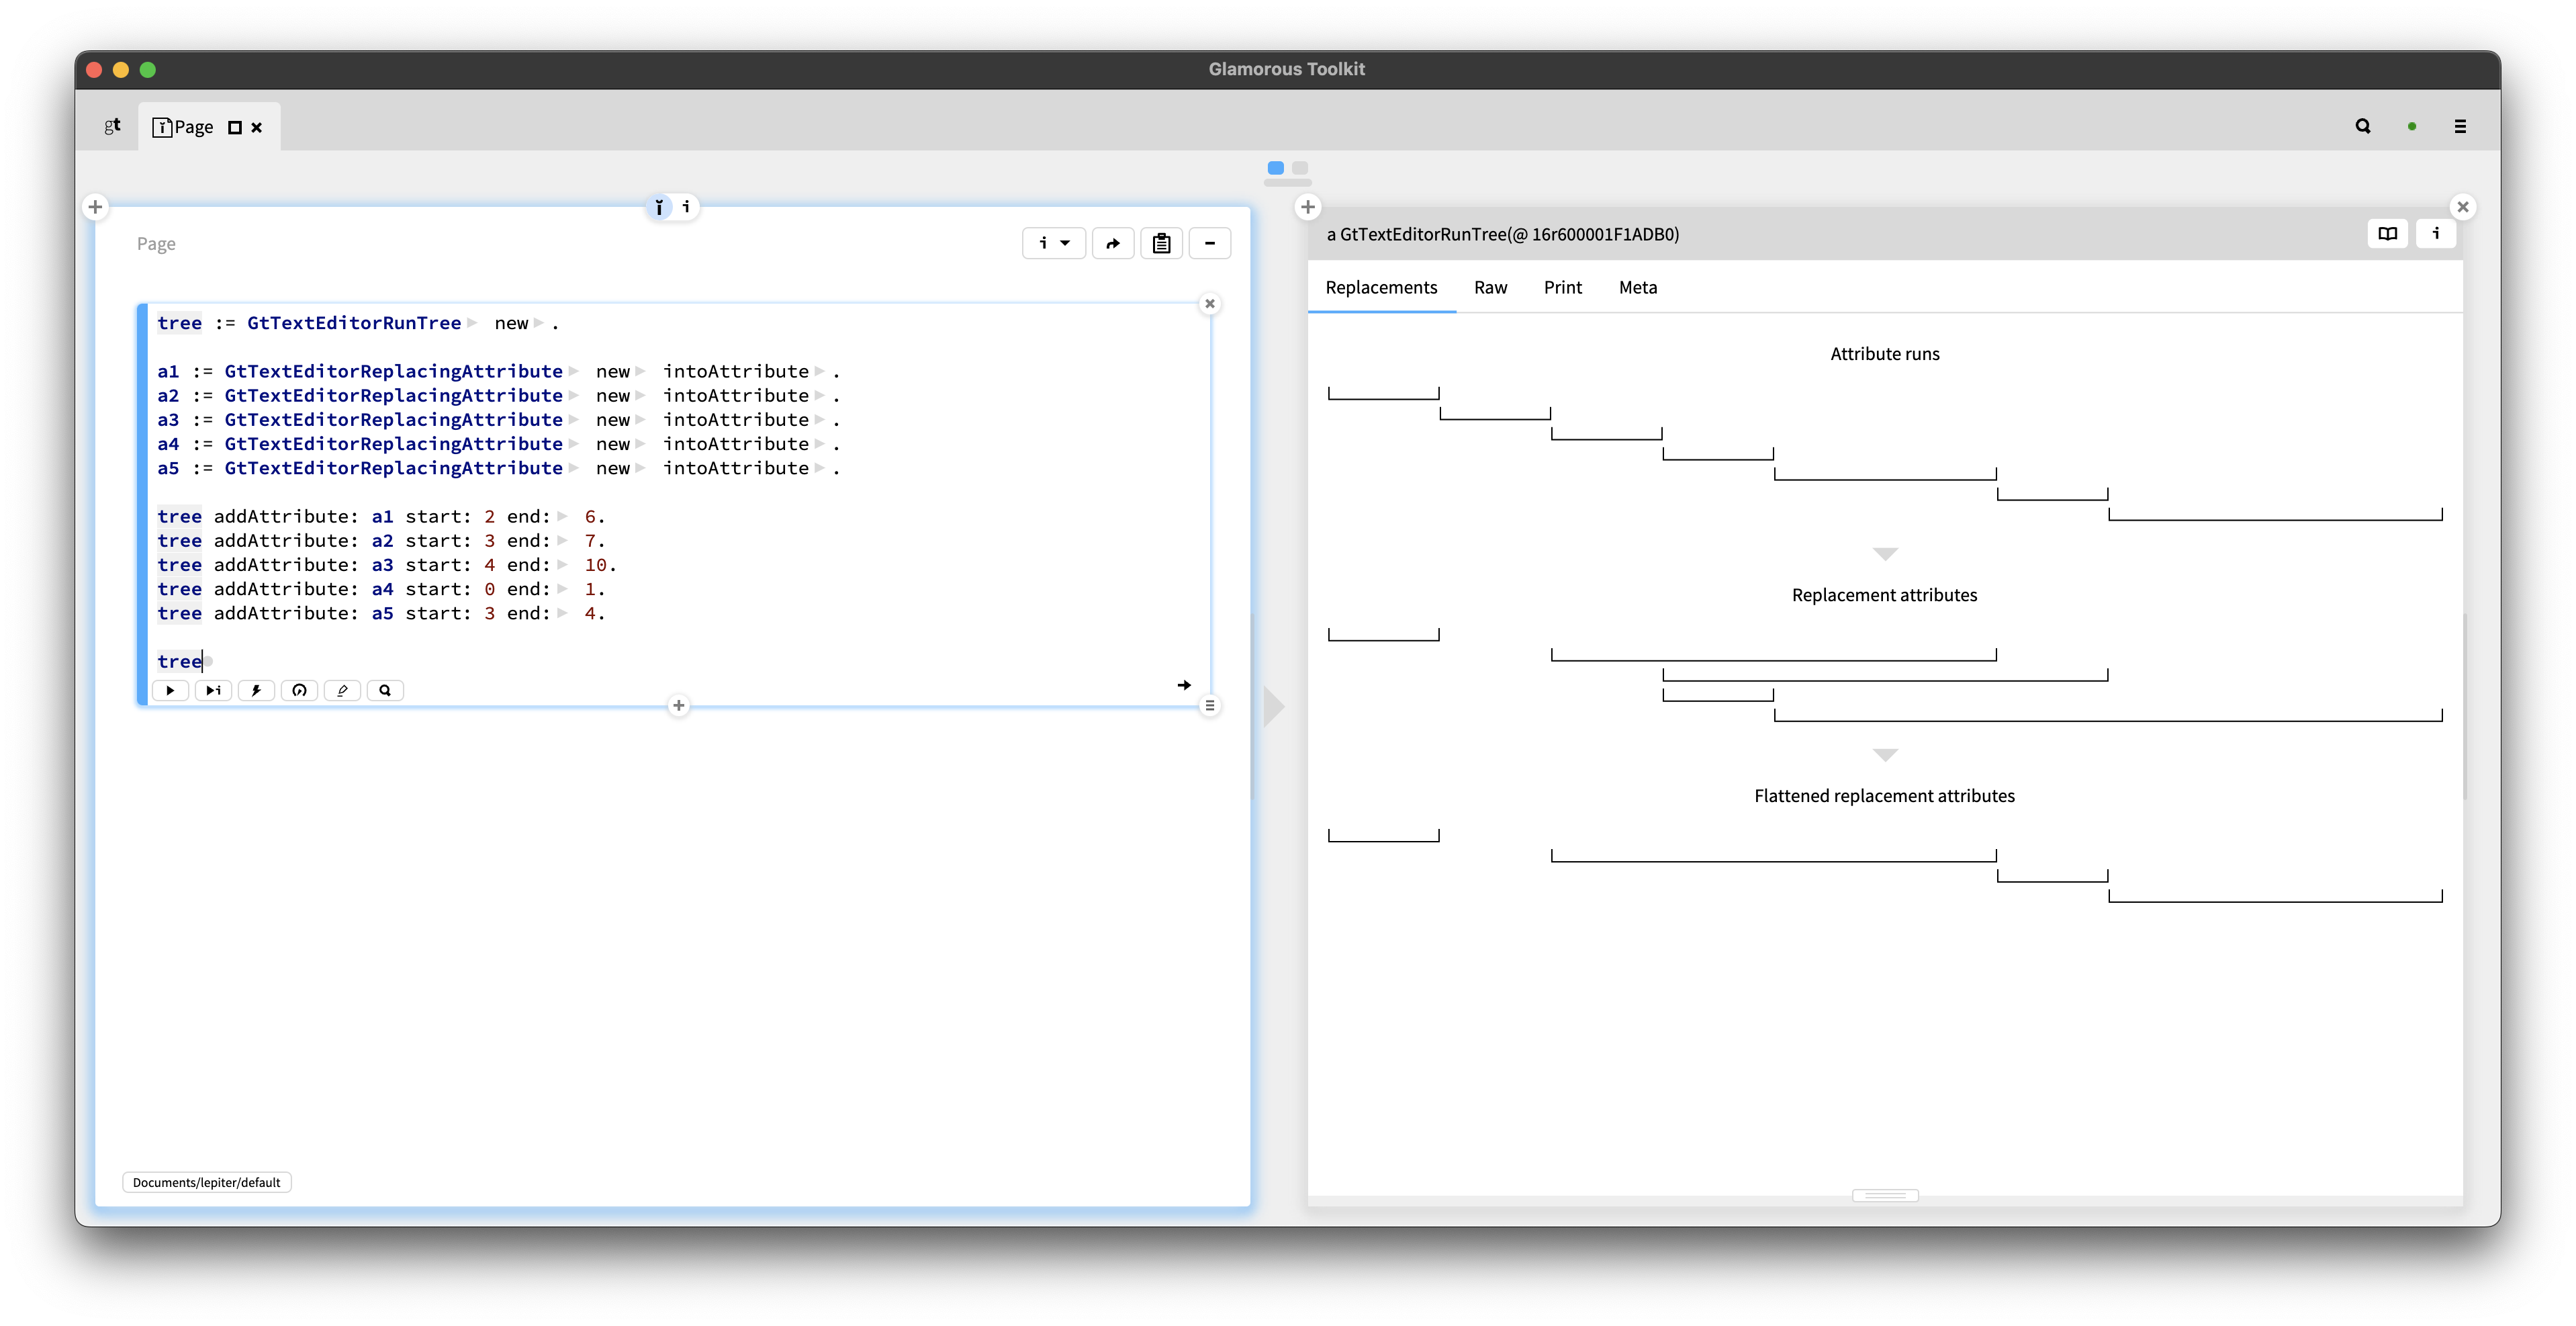This screenshot has width=2576, height=1326.
Task: Add new snippet with plus below code
Action: click(x=678, y=706)
